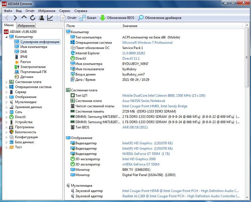Open the DirectX 11.1 value link
The height and width of the screenshot is (202, 251).
click(x=131, y=59)
